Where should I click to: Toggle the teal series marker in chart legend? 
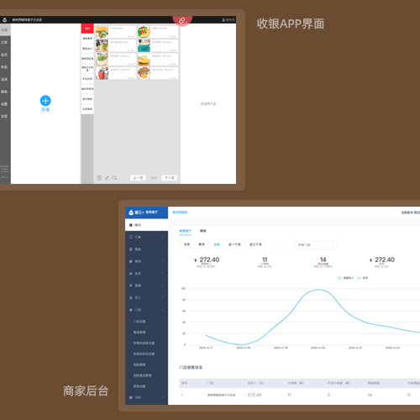(x=339, y=278)
